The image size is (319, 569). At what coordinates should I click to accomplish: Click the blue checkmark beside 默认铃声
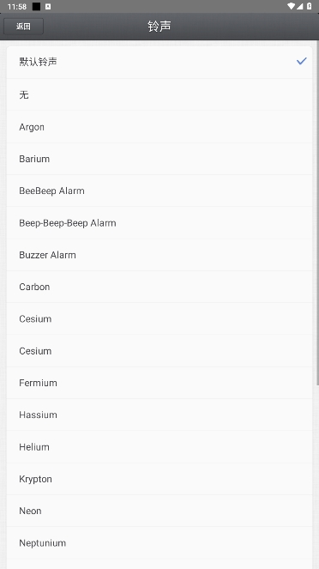coord(301,61)
